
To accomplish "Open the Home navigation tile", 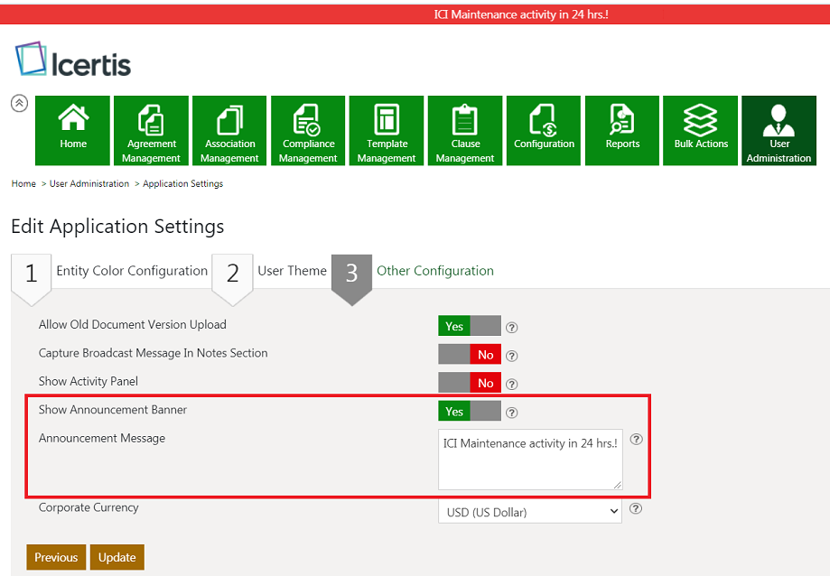I will click(73, 130).
